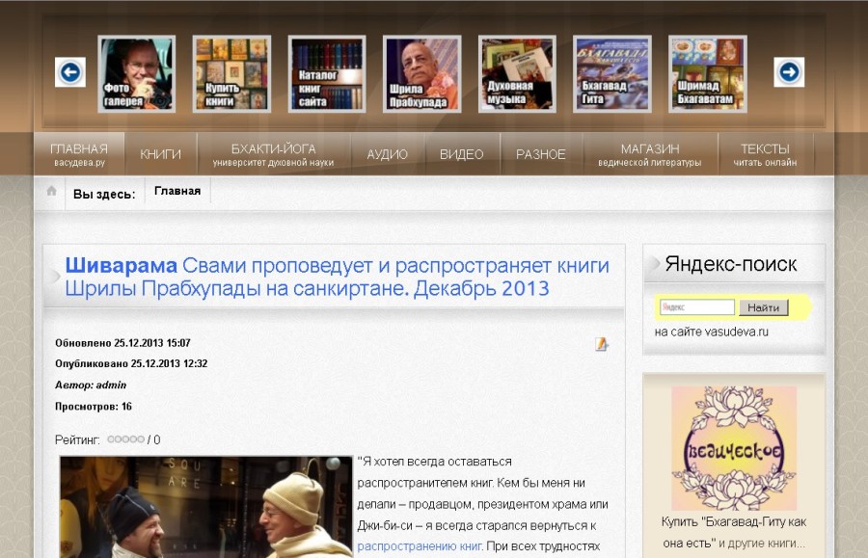Select the ГЛАВНАЯ menu item
The height and width of the screenshot is (558, 868).
tap(79, 154)
